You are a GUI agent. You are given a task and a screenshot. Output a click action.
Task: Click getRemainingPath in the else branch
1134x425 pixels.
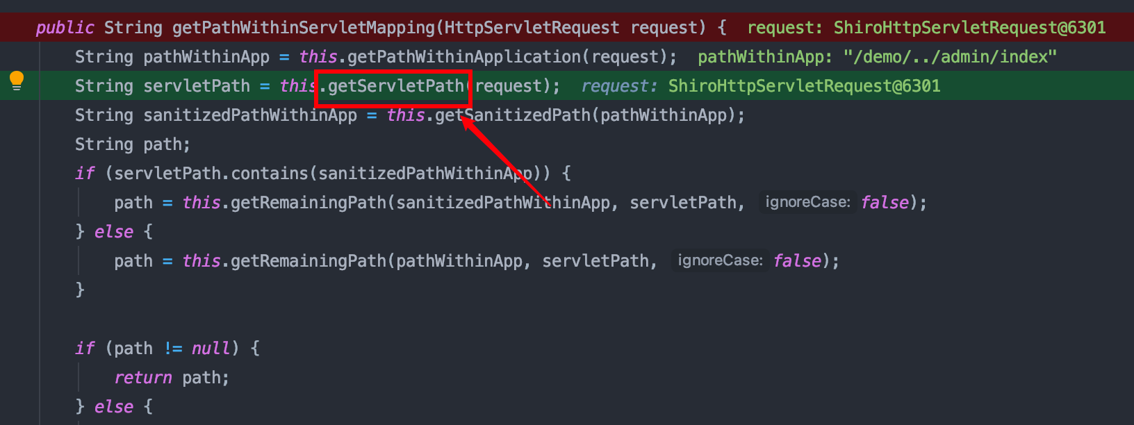tap(308, 261)
